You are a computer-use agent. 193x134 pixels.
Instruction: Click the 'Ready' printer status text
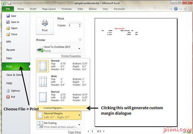coord(48,51)
